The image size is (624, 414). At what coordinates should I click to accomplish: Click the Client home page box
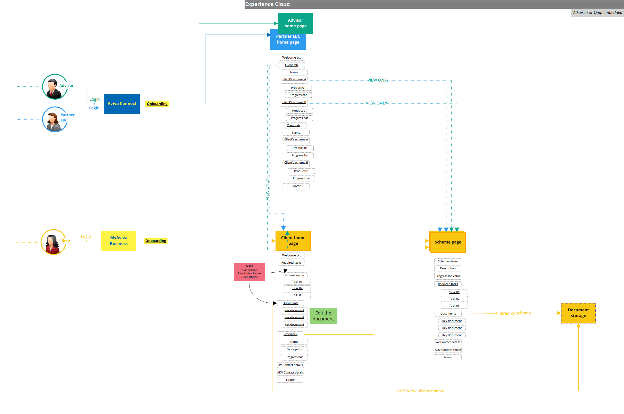click(x=293, y=240)
